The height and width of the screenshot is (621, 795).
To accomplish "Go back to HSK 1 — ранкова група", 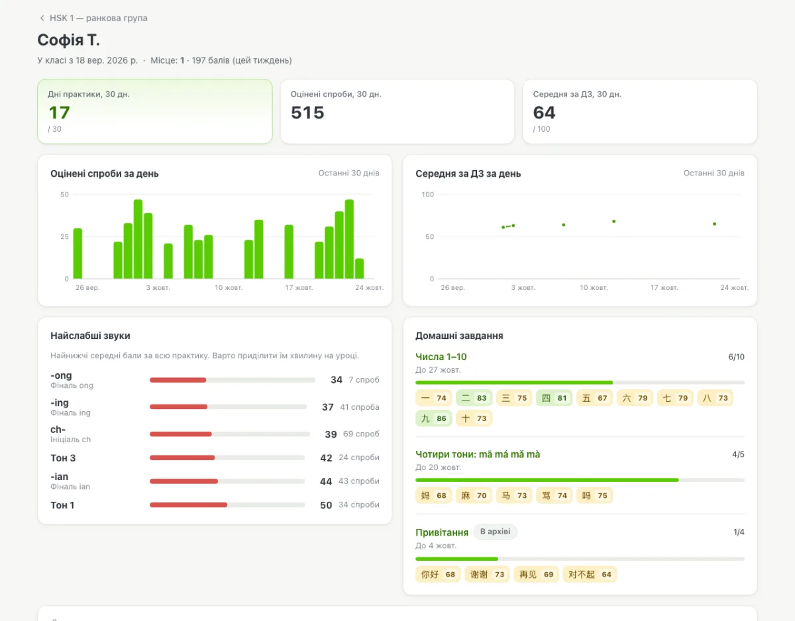I will (93, 19).
